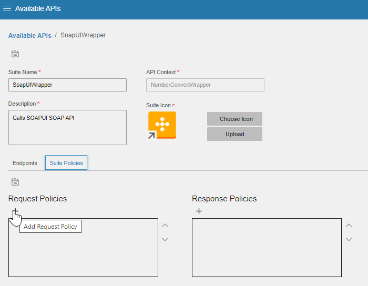
Task: Move response policy up with the chevron
Action: tap(349, 226)
